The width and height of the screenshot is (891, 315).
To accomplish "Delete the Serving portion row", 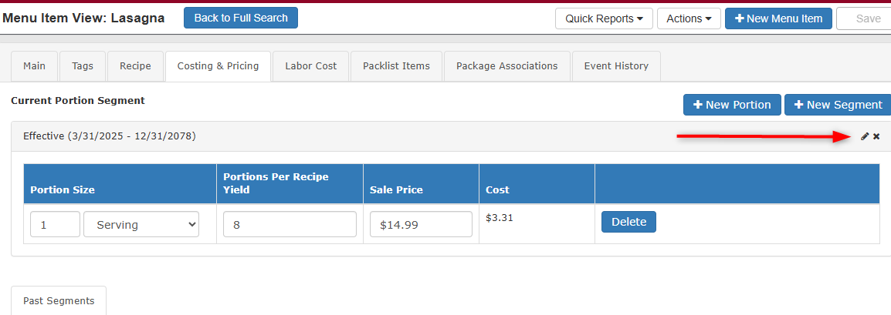I will pyautogui.click(x=628, y=222).
